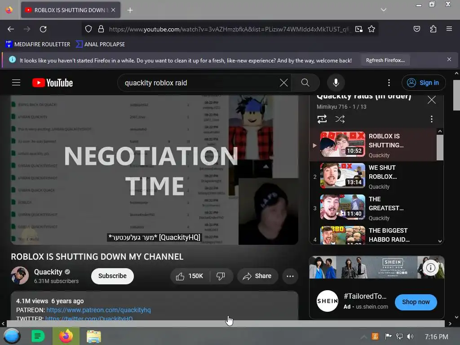
Task: Subscribe to the Quackity channel
Action: click(112, 276)
